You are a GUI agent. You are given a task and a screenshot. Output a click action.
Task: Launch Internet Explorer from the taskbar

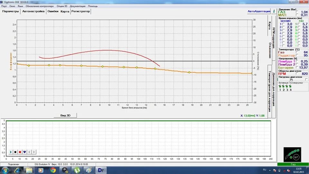point(17,170)
